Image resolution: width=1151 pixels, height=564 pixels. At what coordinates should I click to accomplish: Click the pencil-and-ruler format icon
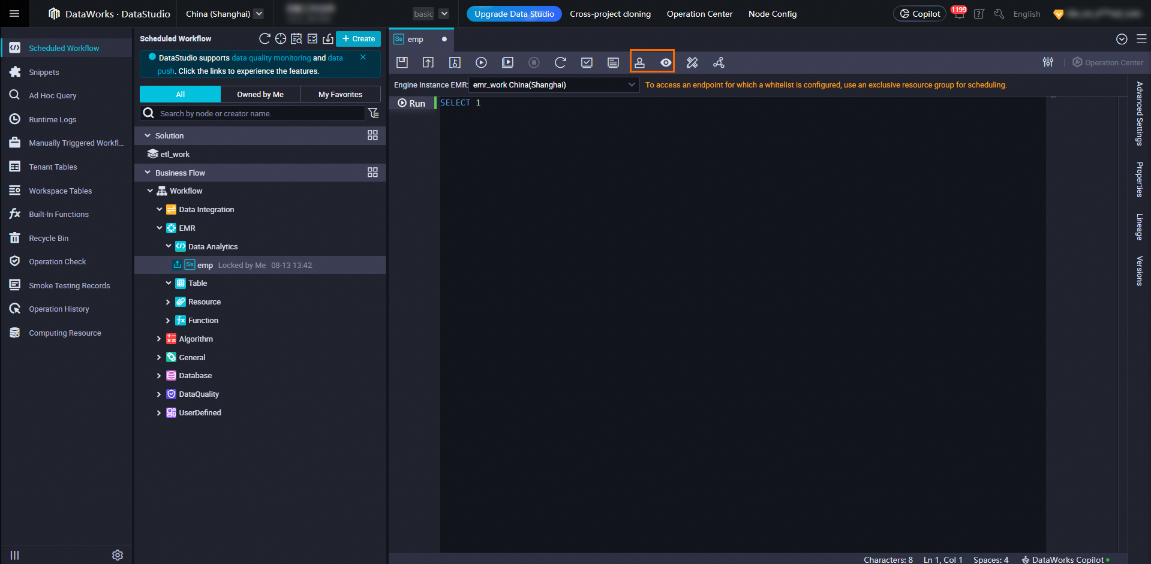tap(692, 62)
